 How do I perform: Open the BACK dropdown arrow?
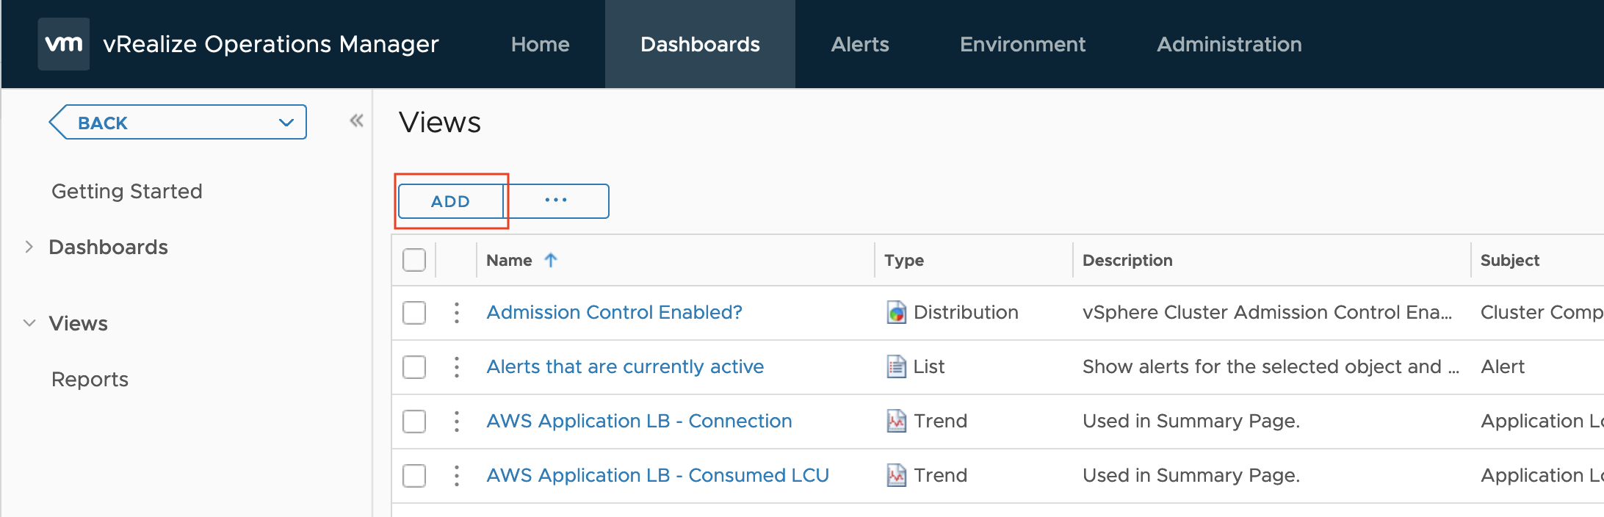click(286, 123)
